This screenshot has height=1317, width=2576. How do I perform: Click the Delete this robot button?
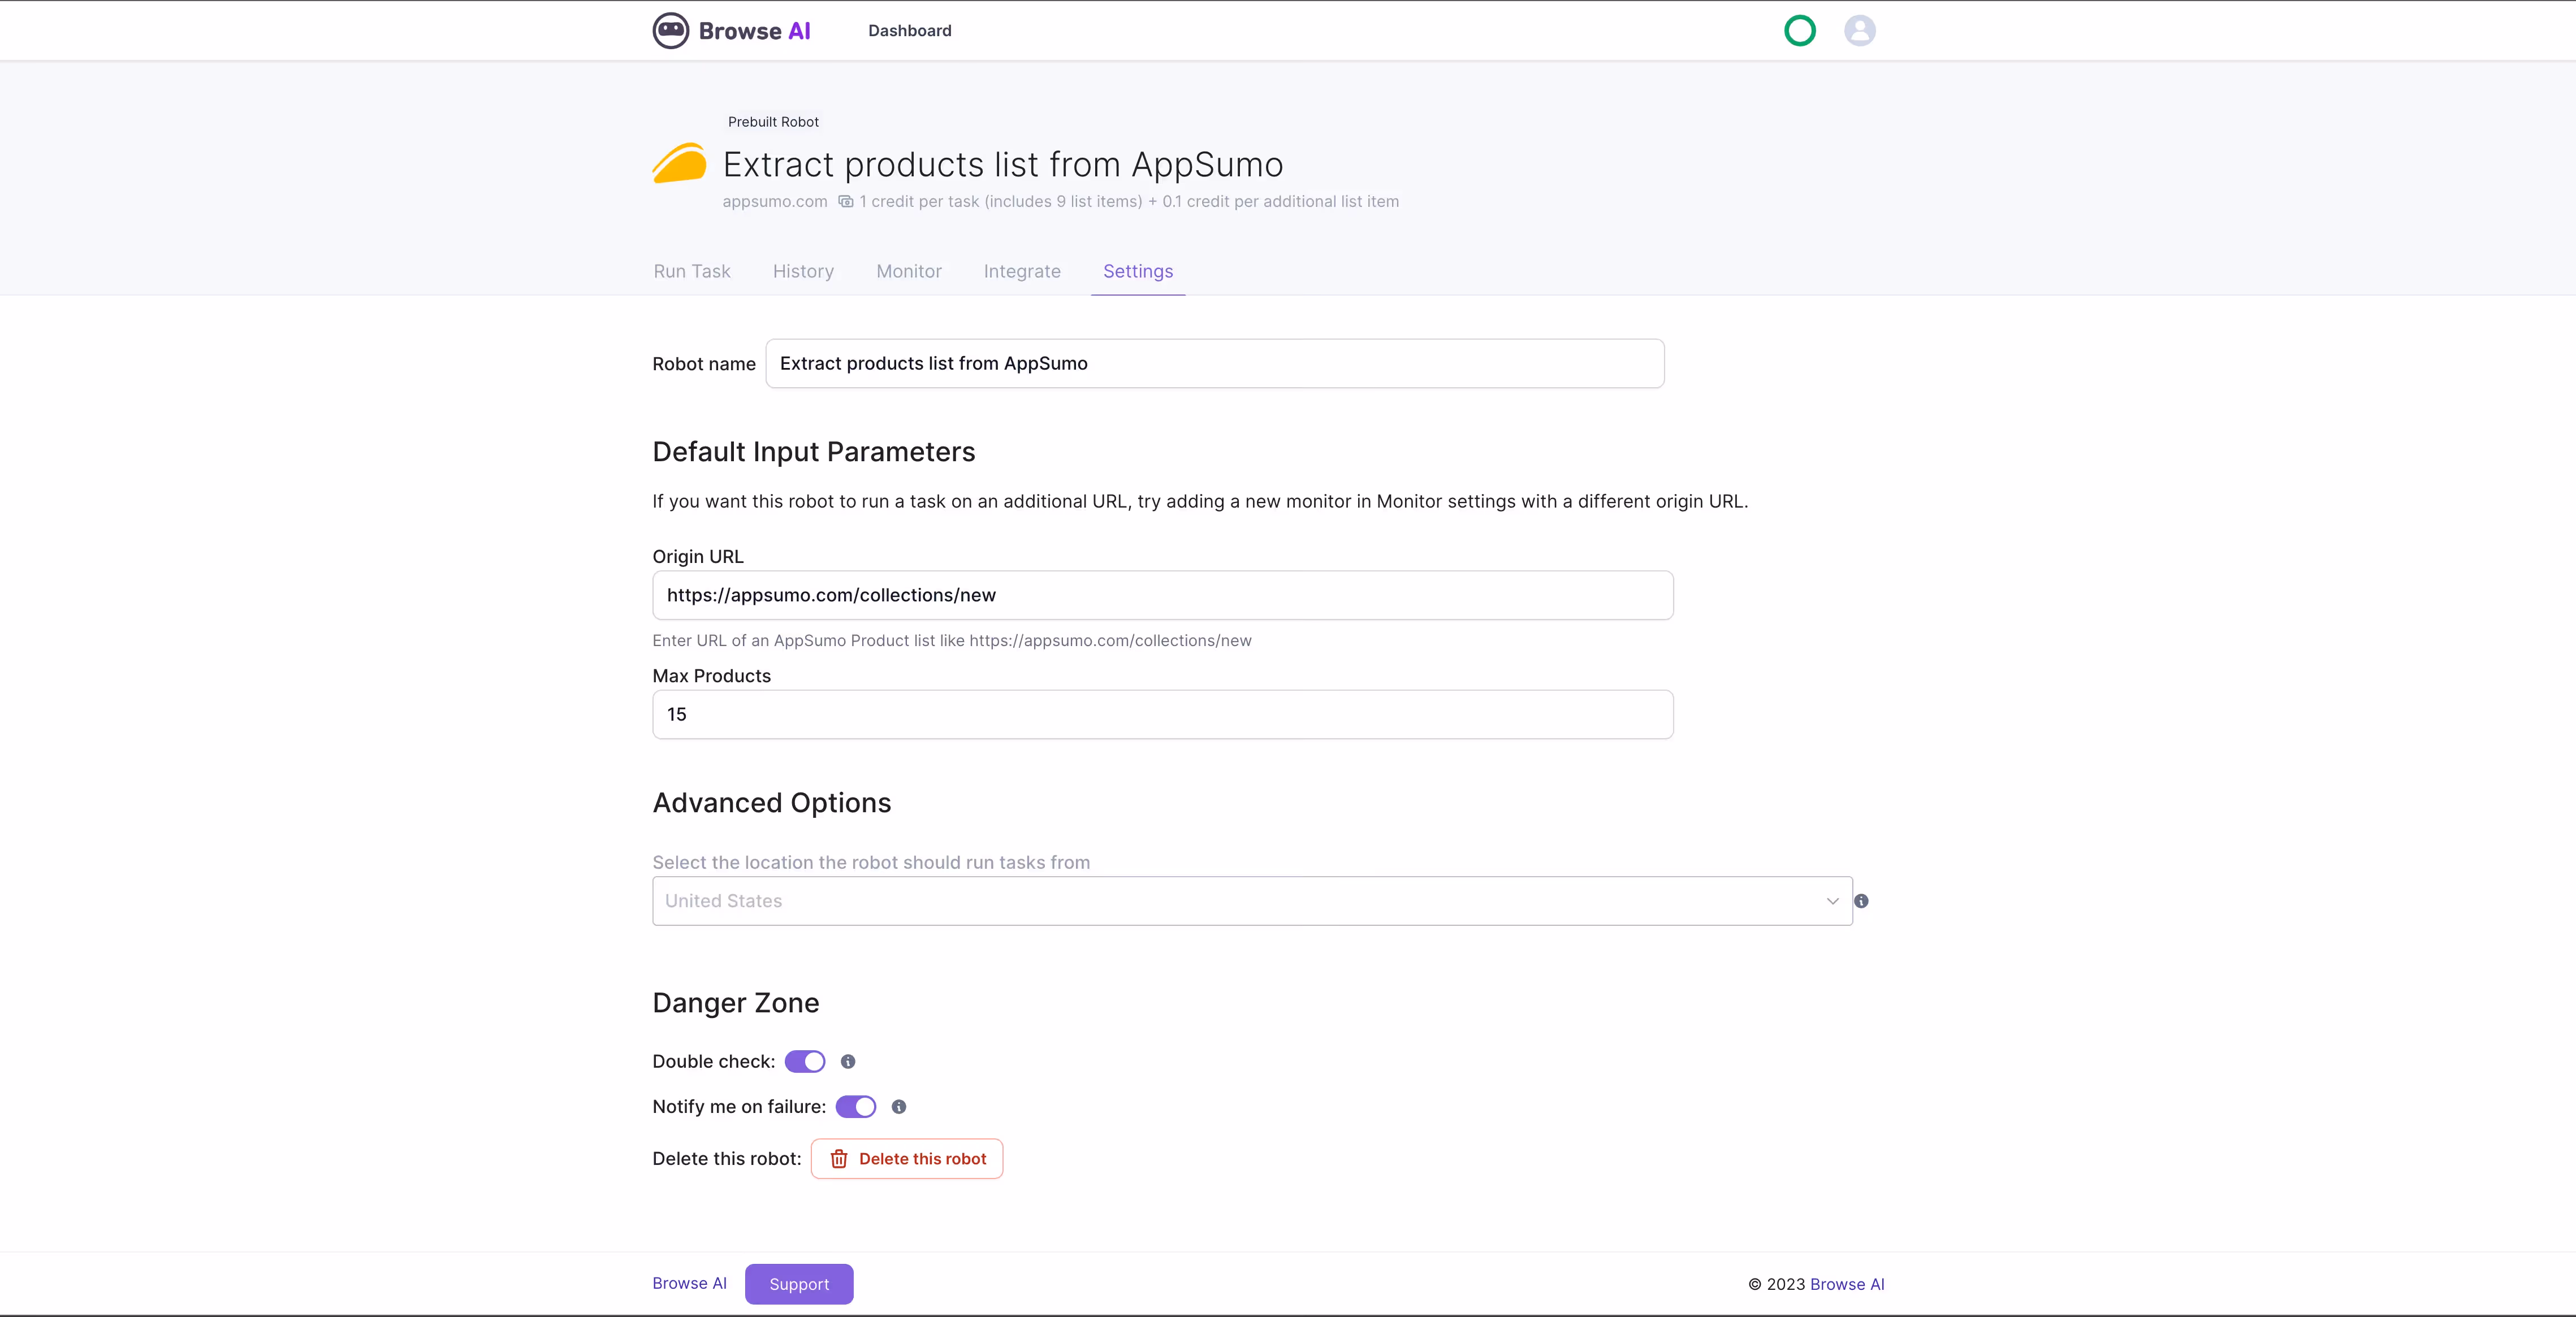pyautogui.click(x=907, y=1159)
